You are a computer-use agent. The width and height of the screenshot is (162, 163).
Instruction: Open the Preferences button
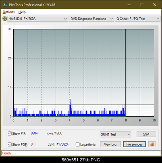tap(135, 144)
